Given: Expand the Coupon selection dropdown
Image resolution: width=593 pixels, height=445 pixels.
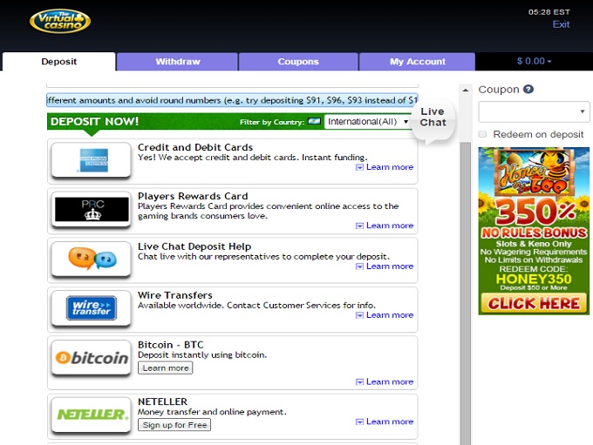Looking at the screenshot, I should click(534, 112).
